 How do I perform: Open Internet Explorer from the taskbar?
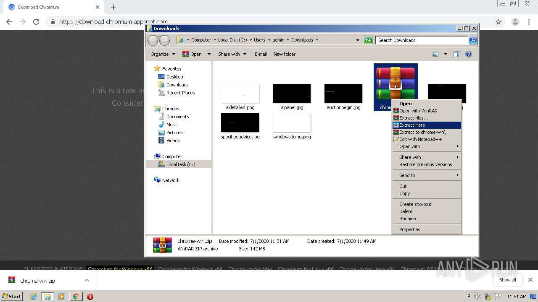click(33, 297)
